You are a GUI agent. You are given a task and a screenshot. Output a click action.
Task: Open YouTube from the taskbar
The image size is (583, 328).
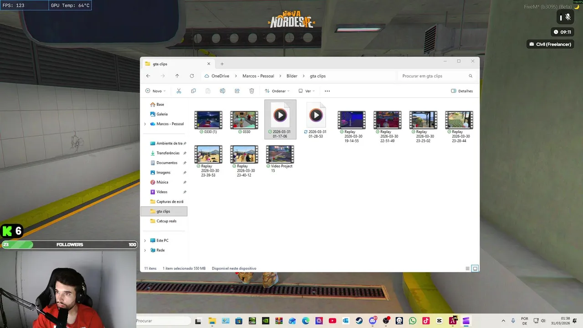tap(332, 321)
